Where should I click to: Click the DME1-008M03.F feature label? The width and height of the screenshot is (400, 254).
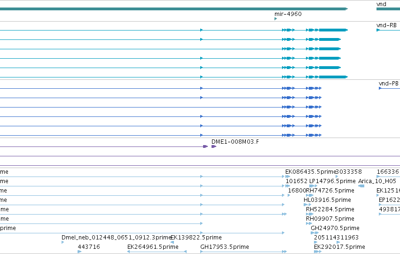pyautogui.click(x=235, y=142)
